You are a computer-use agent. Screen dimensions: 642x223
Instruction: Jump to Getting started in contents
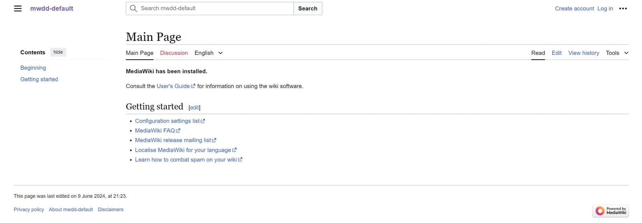tap(39, 79)
